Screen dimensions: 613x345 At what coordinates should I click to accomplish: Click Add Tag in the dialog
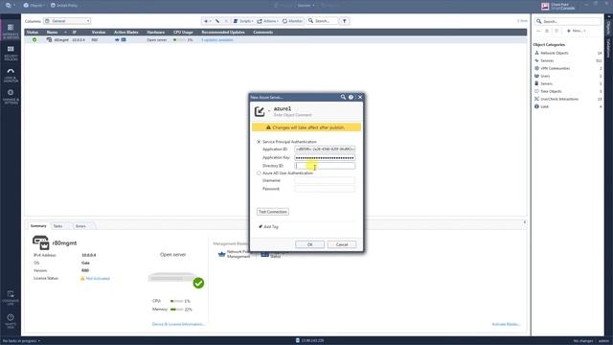click(268, 227)
